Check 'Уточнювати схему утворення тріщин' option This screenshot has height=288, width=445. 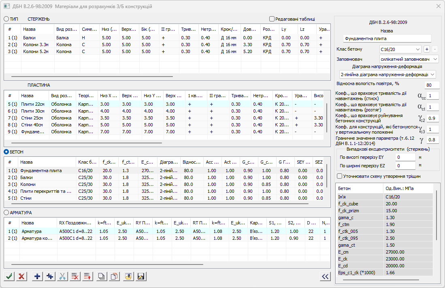click(x=339, y=176)
